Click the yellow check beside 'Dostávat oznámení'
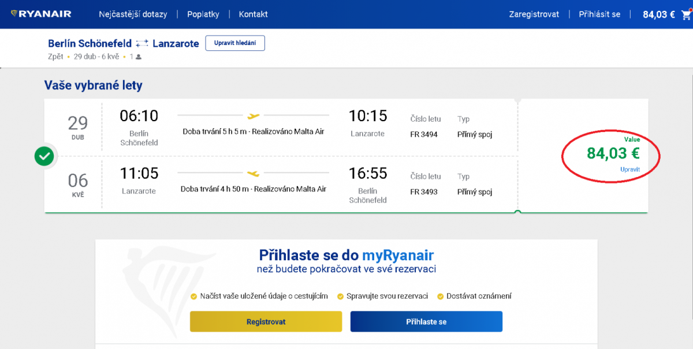693x349 pixels. point(441,297)
